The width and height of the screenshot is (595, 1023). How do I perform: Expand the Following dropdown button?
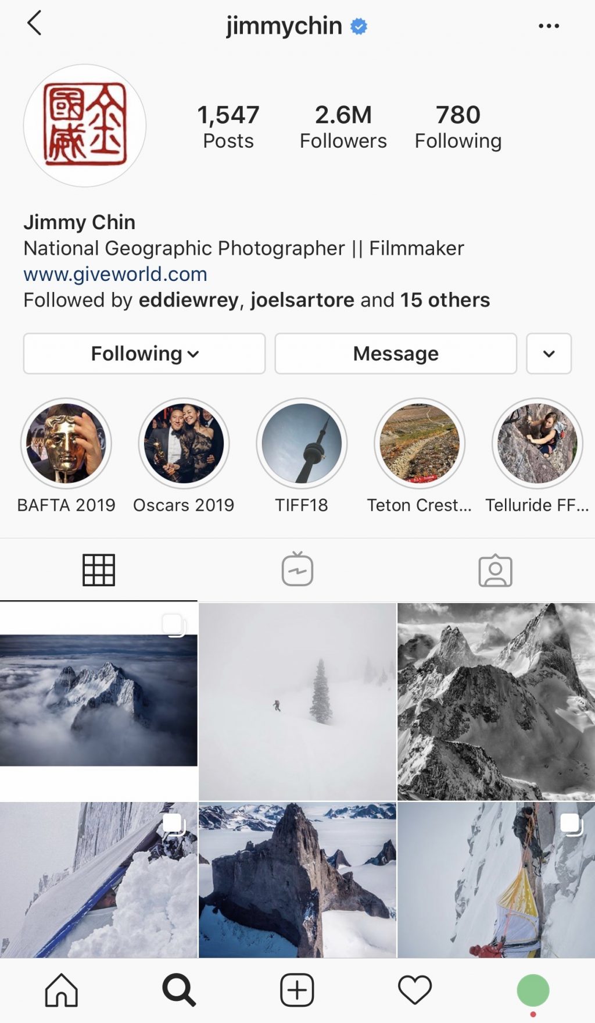144,354
